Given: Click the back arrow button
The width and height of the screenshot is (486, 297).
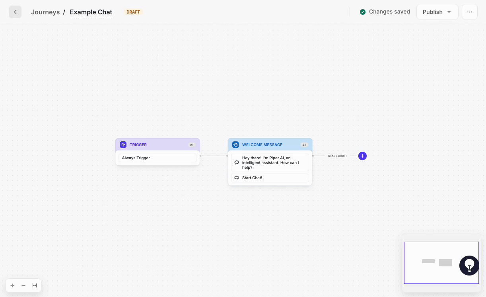Looking at the screenshot, I should (x=15, y=12).
